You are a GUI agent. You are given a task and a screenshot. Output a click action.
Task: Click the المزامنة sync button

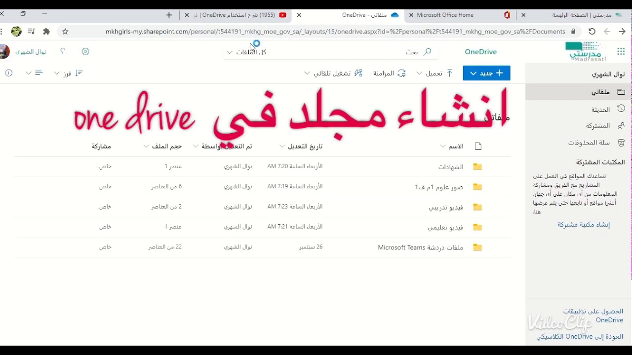[x=389, y=73]
